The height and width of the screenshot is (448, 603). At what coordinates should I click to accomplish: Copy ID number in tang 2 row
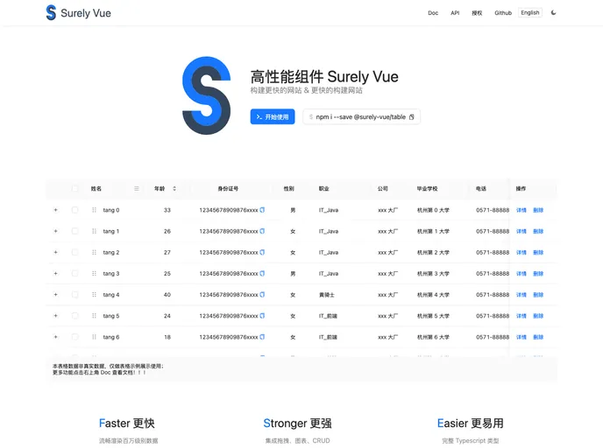tap(262, 252)
